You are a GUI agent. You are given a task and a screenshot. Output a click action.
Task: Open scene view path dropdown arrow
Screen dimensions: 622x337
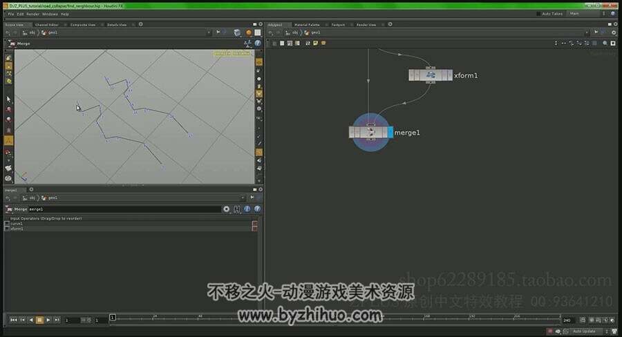click(x=209, y=32)
